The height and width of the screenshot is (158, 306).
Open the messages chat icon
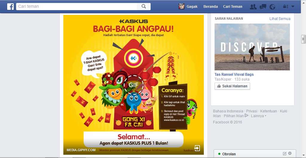point(263,7)
